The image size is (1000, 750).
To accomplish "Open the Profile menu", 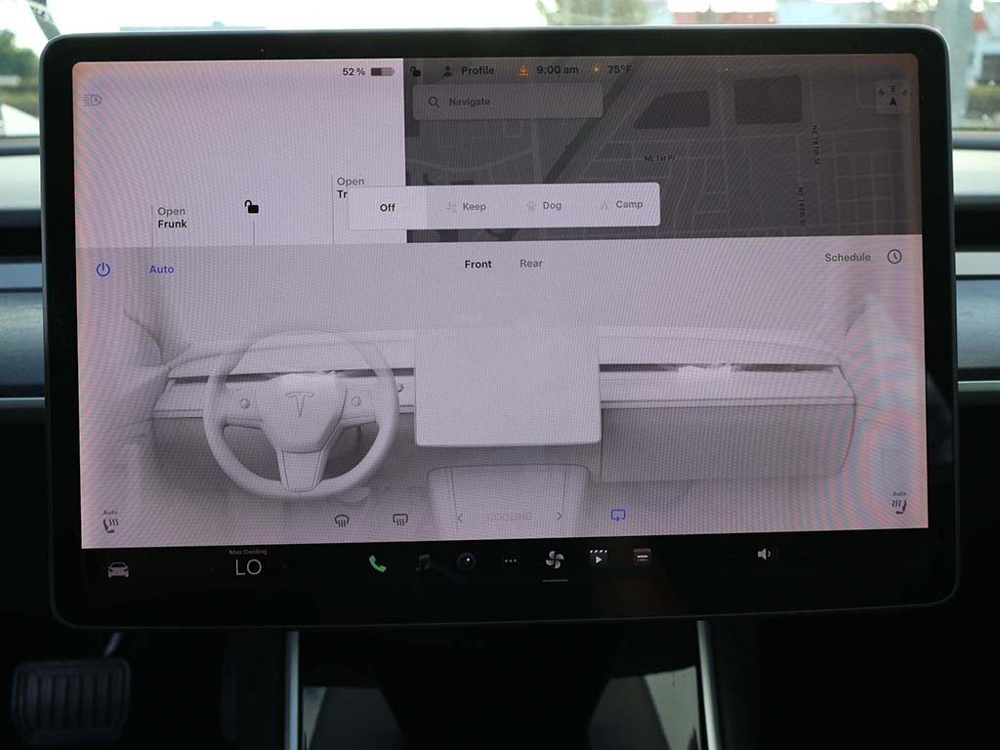I will point(469,70).
